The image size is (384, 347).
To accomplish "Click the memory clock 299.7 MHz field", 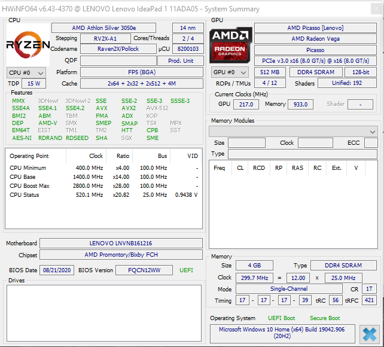I will pos(254,278).
